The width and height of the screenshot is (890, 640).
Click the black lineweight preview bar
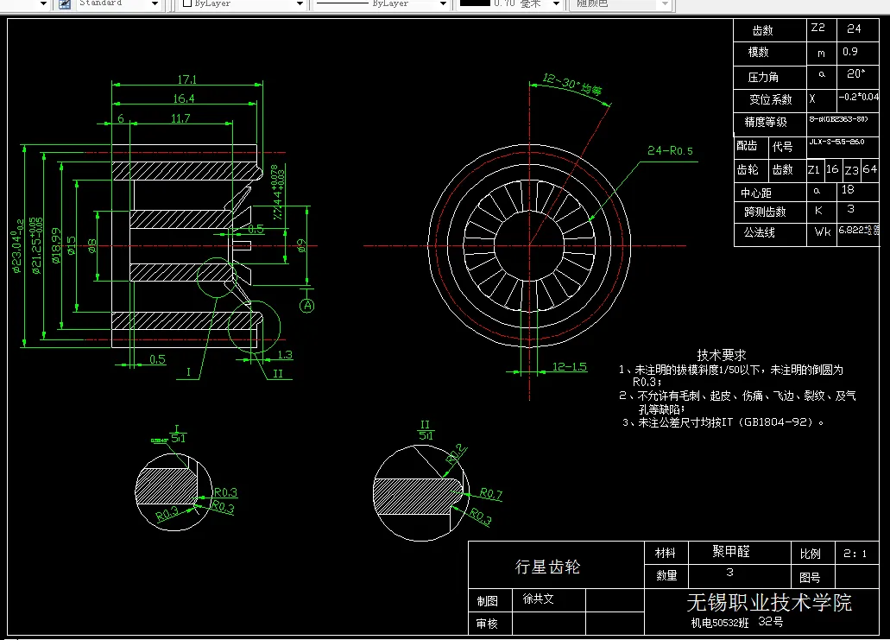(475, 3)
